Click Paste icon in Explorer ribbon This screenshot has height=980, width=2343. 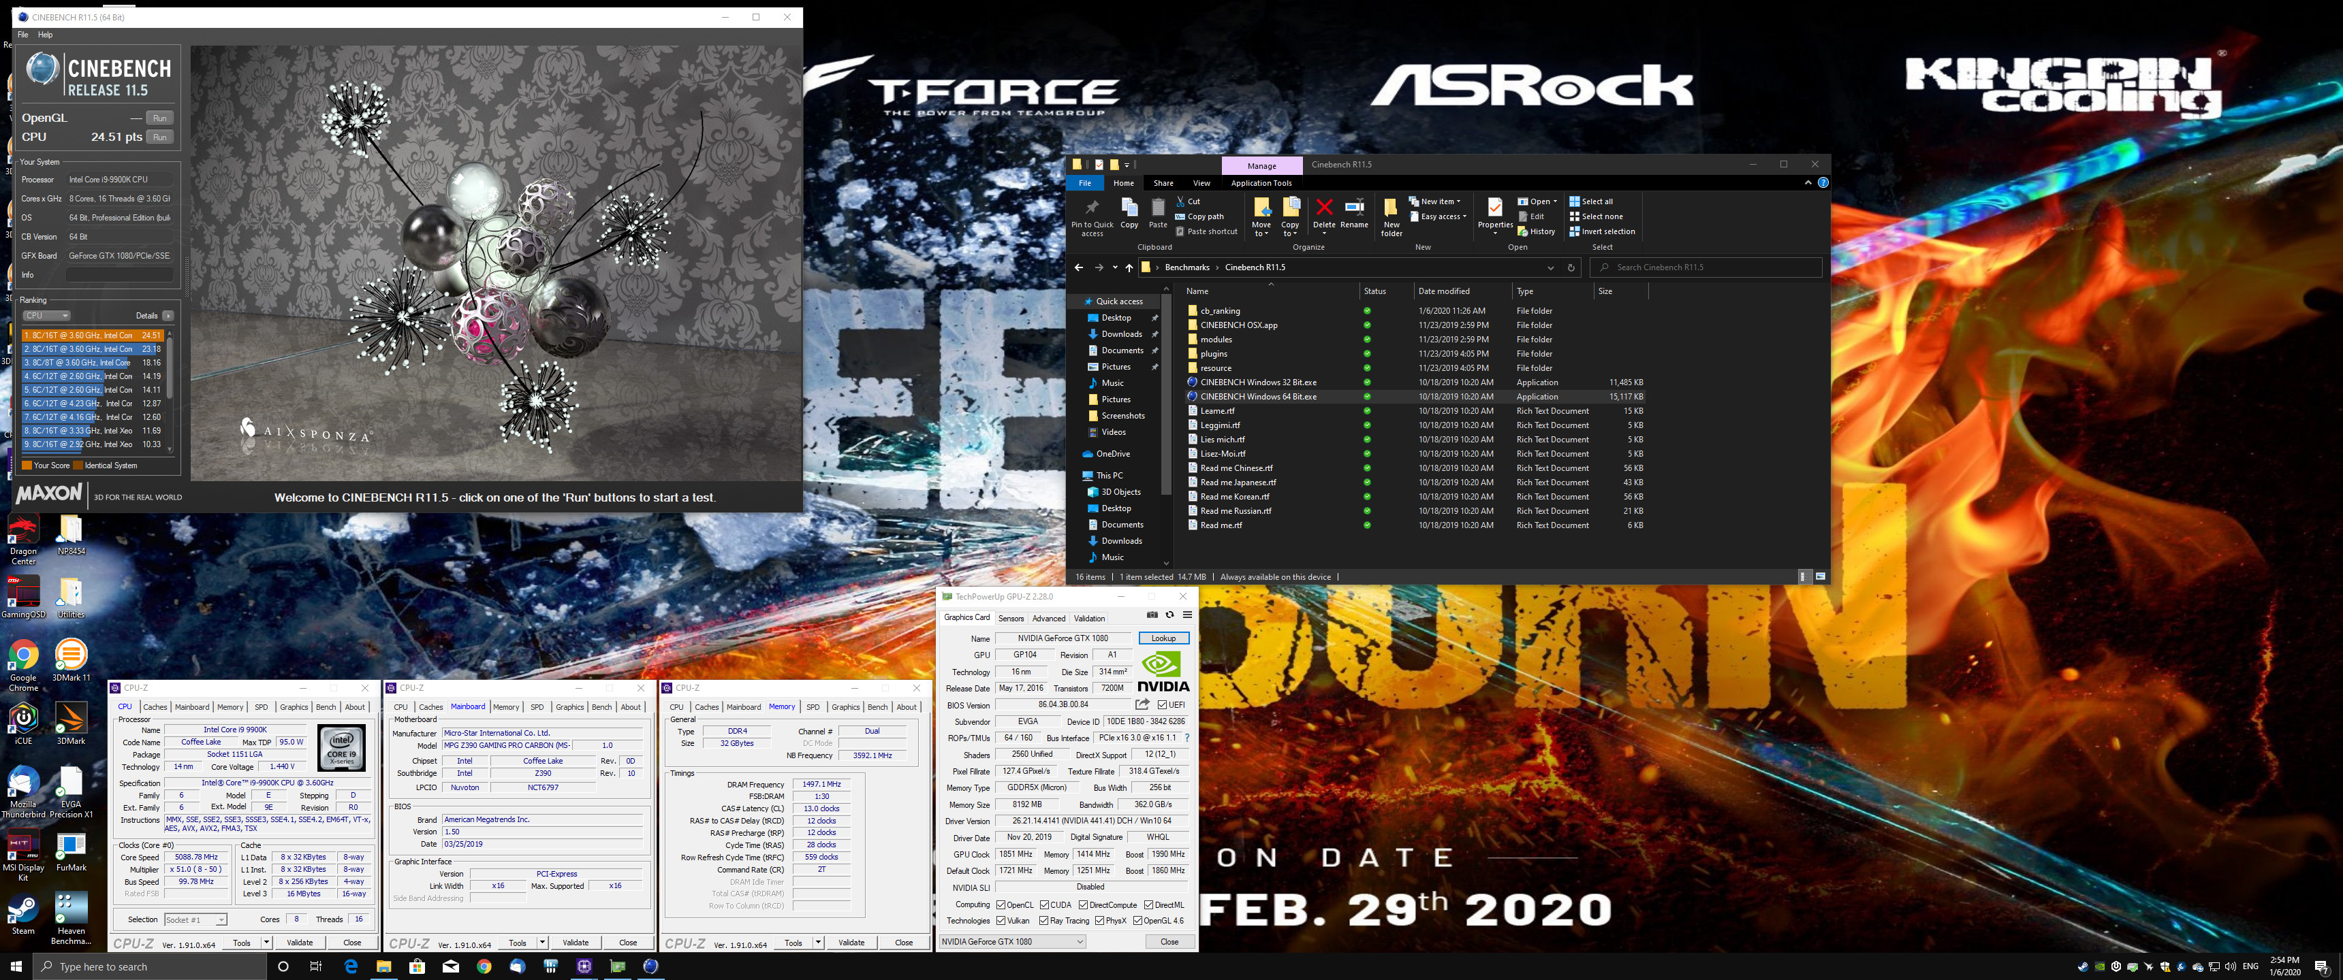[1158, 208]
